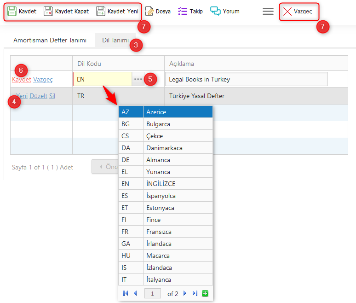
Task: Switch to the Dil Tanımı tab
Action: click(115, 41)
